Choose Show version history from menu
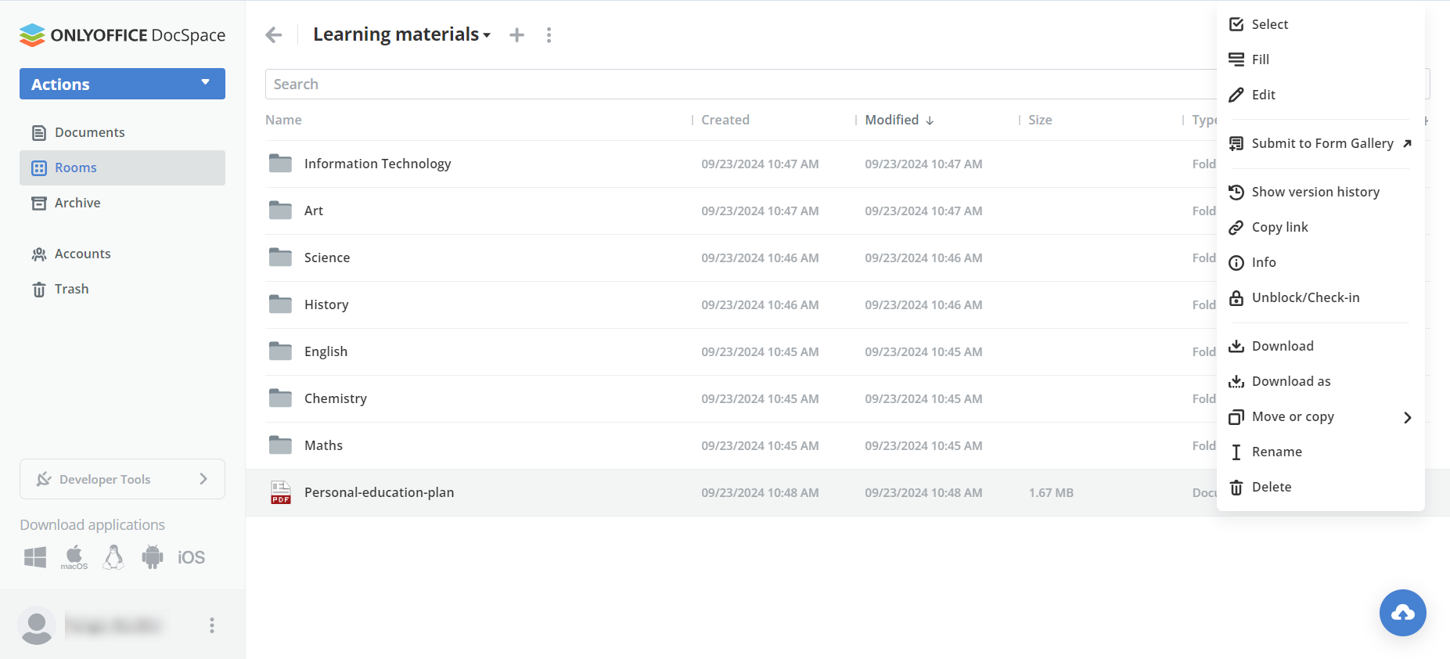Viewport: 1450px width, 659px height. pyautogui.click(x=1315, y=192)
